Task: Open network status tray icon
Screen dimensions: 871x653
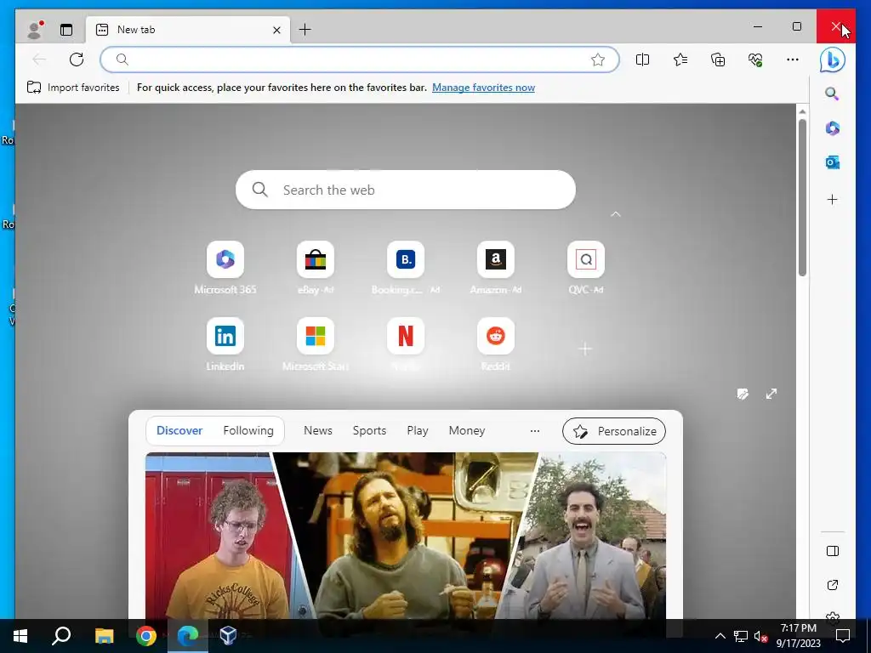Action: pyautogui.click(x=741, y=636)
